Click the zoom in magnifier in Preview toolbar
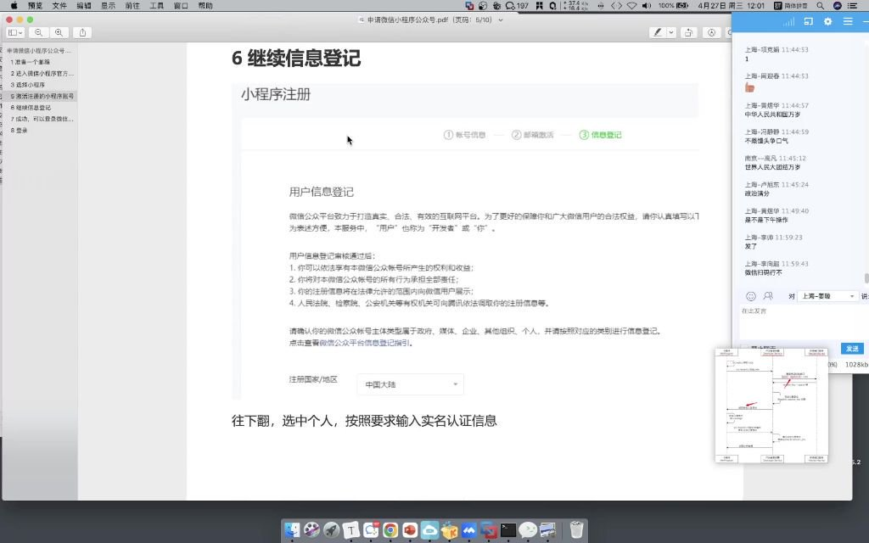 (x=59, y=33)
